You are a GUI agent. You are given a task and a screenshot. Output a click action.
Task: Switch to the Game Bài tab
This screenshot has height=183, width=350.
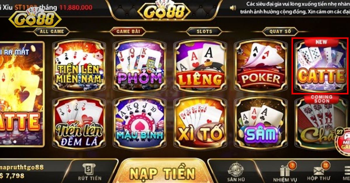point(128,31)
